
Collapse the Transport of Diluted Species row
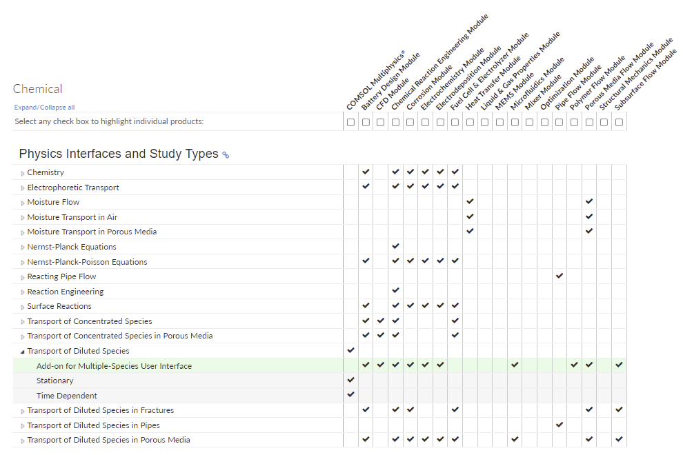[23, 352]
